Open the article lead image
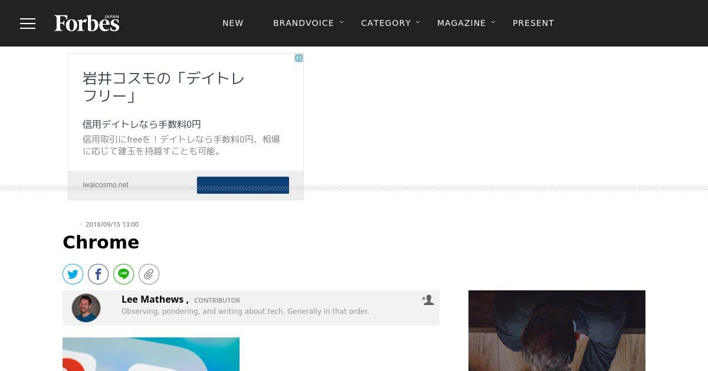The image size is (708, 371). pos(151,354)
